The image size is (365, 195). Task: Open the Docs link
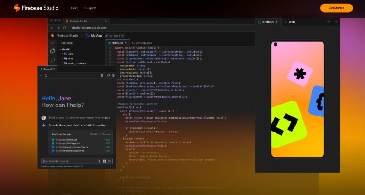[75, 8]
